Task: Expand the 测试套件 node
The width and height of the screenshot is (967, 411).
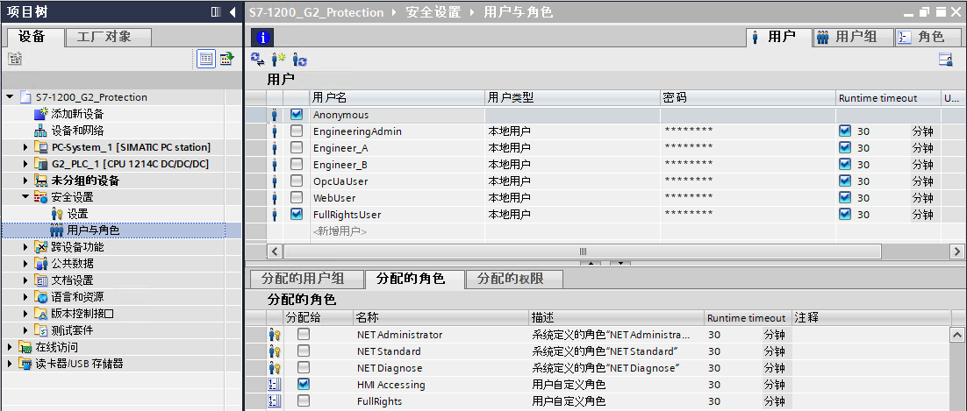Action: point(26,330)
